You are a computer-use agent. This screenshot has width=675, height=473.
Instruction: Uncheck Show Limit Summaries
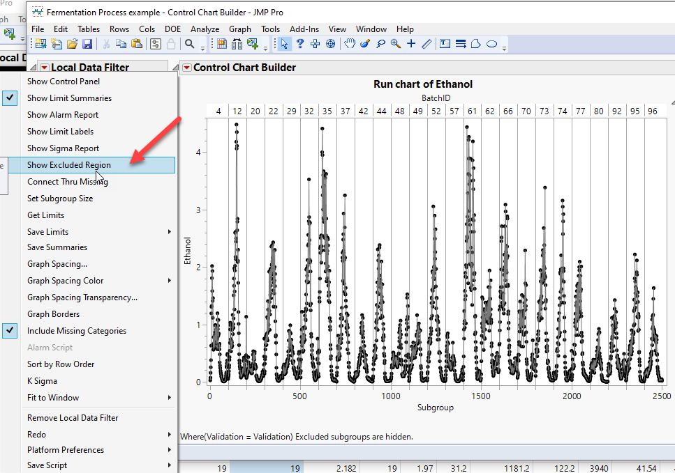[x=69, y=98]
